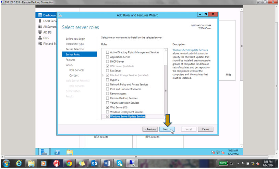
Task: Cancel the Add Roles wizard
Action: click(x=206, y=129)
